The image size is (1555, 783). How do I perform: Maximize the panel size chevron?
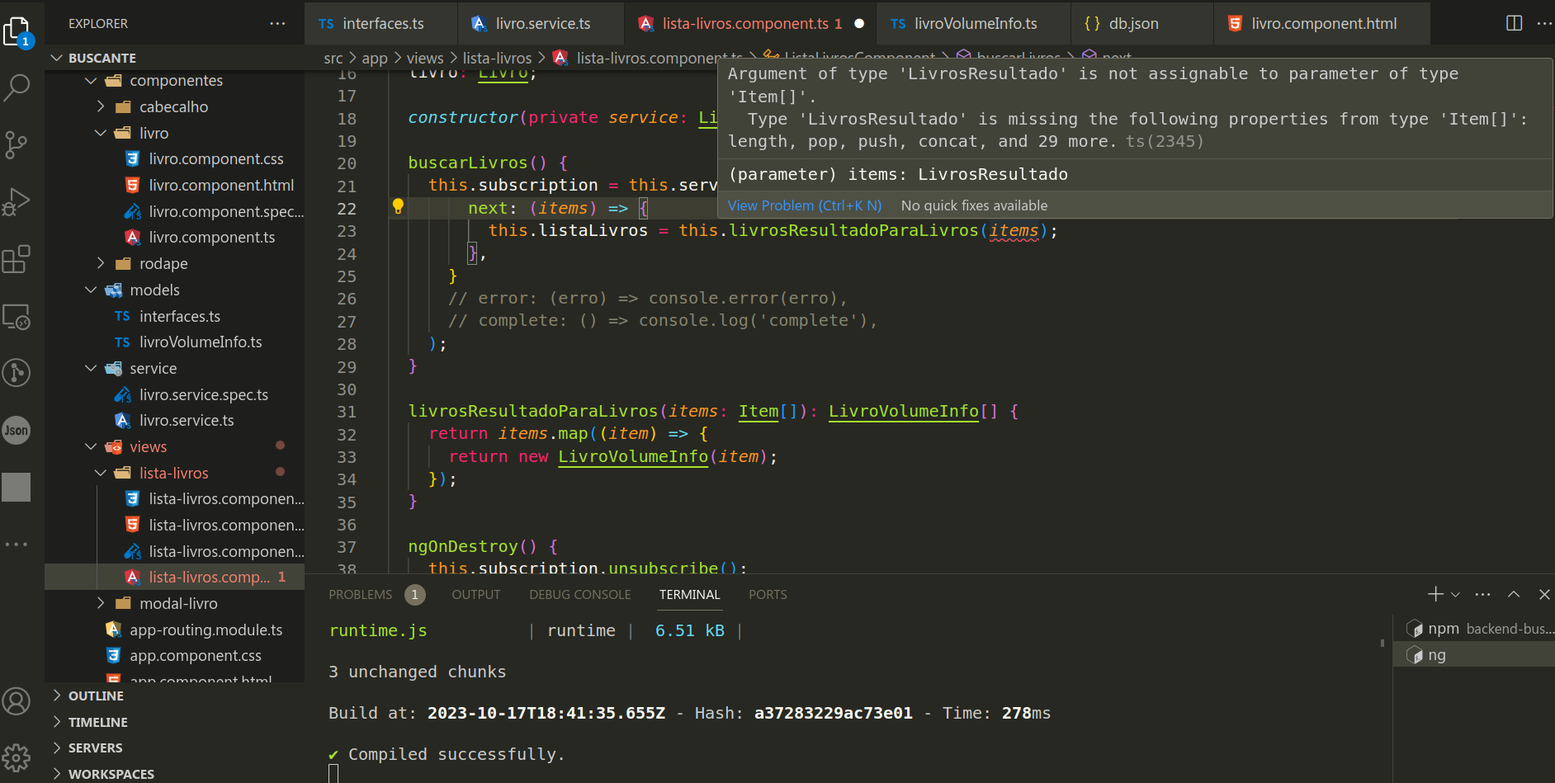coord(1514,594)
